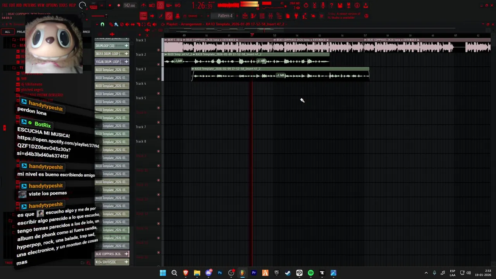Enable typing keyboard to piano
Viewport: 496px width, 279px height.
(x=143, y=16)
